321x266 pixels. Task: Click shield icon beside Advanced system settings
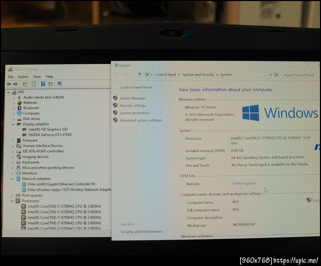point(116,120)
